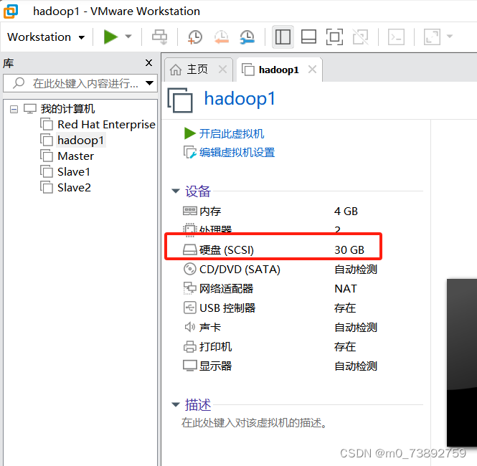Collapse the 我的计算机 tree node

tap(14, 109)
